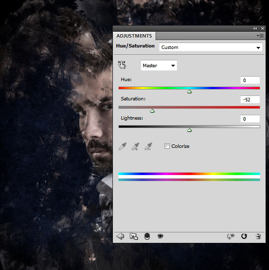Screen dimensions: 269x270
Task: Open the Adjustments panel options menu
Action: click(x=260, y=36)
